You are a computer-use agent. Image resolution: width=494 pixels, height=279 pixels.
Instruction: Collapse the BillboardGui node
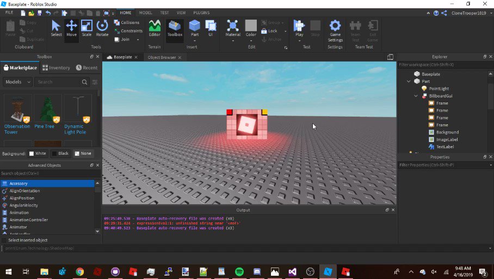[416, 96]
